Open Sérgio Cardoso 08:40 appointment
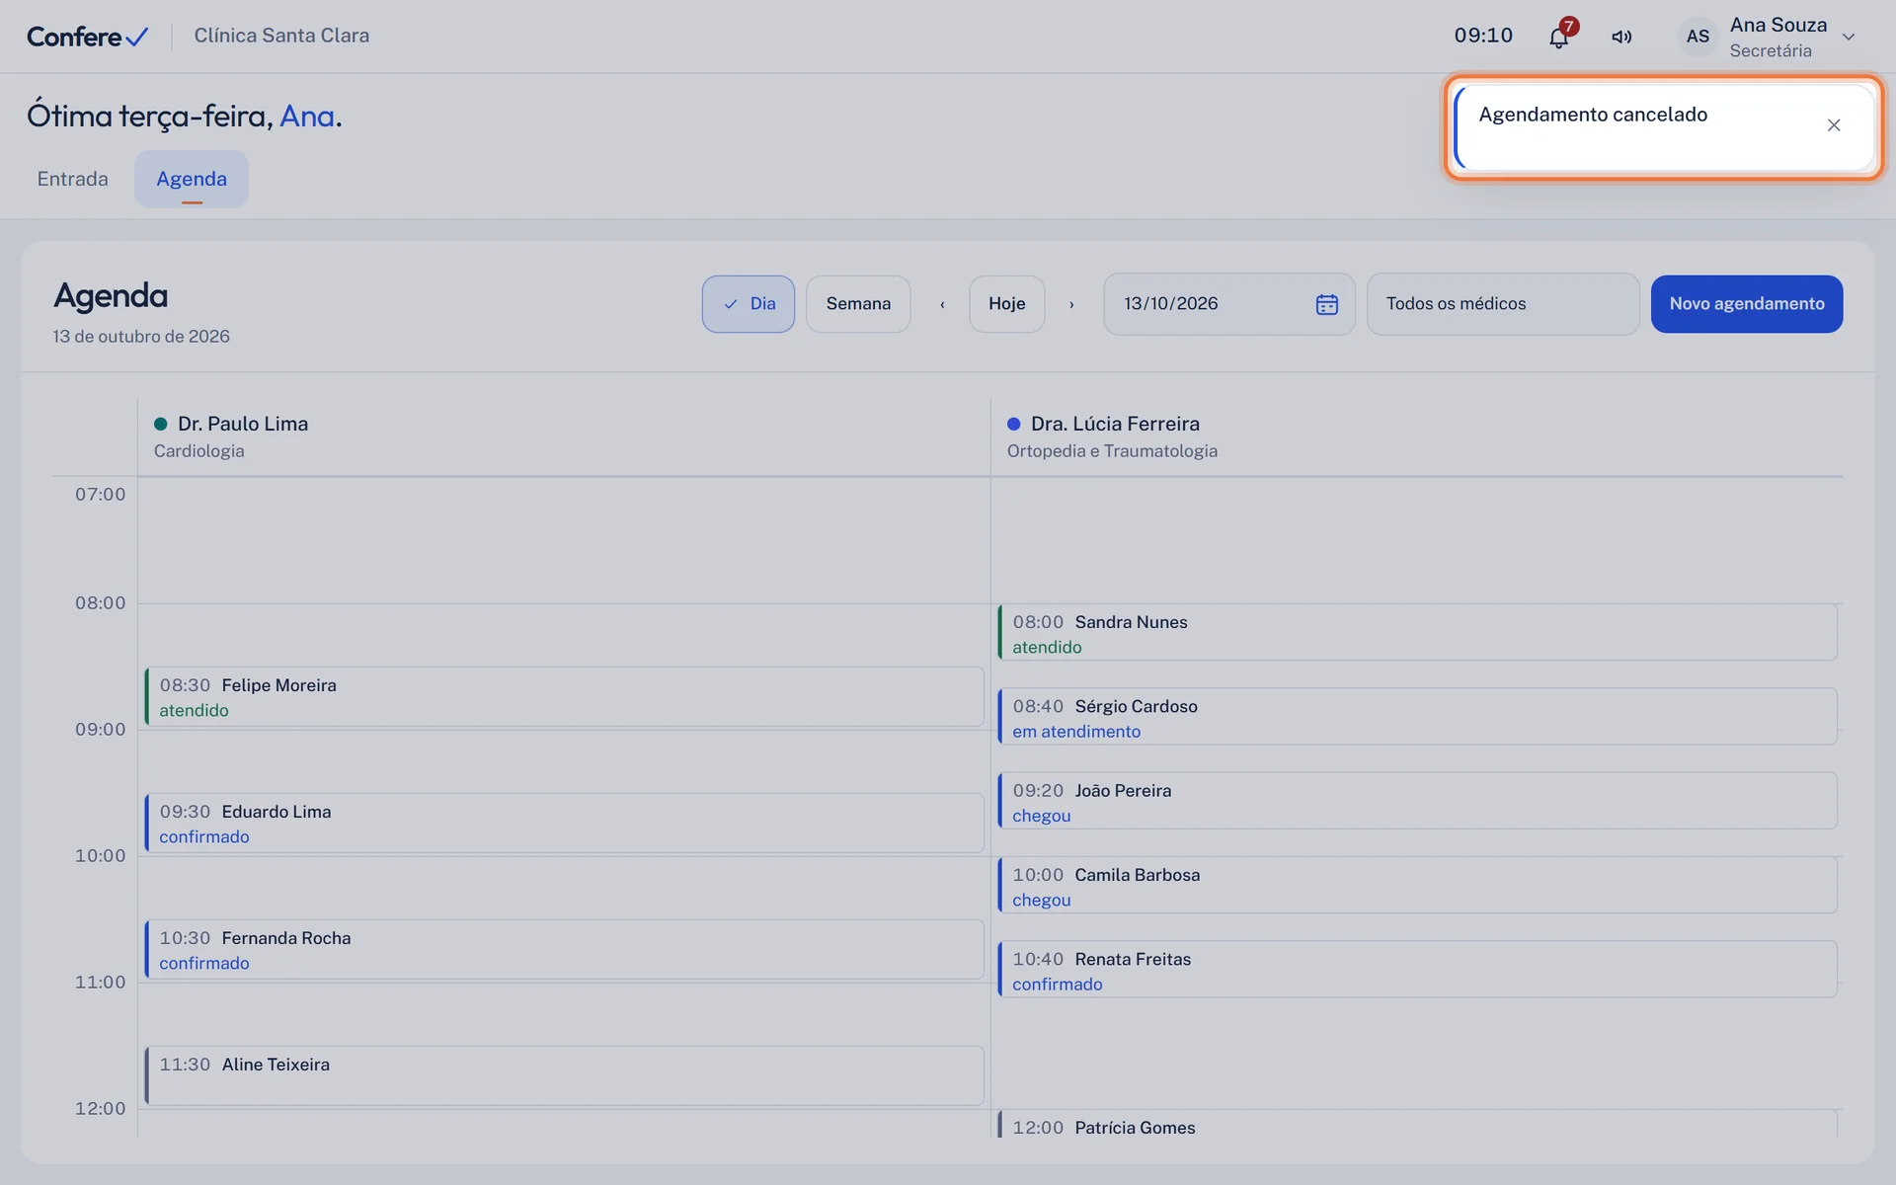Viewport: 1896px width, 1185px height. pyautogui.click(x=1417, y=717)
